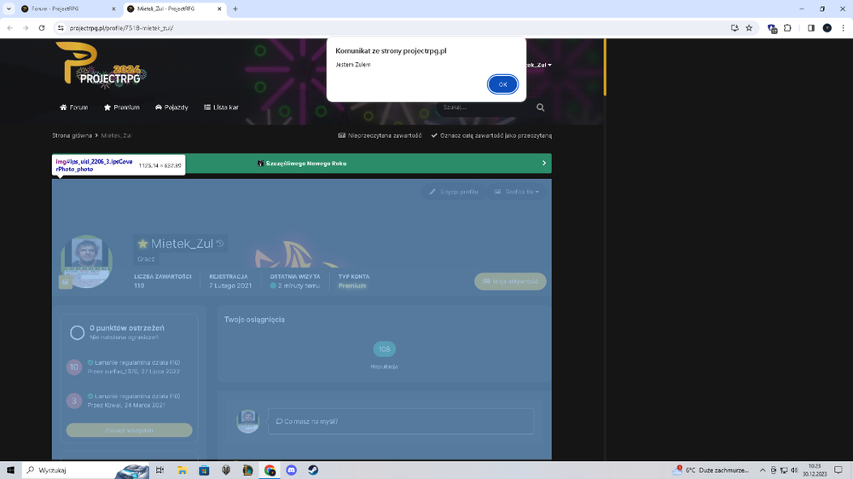Open the Grafika tła dropdown

tap(516, 192)
